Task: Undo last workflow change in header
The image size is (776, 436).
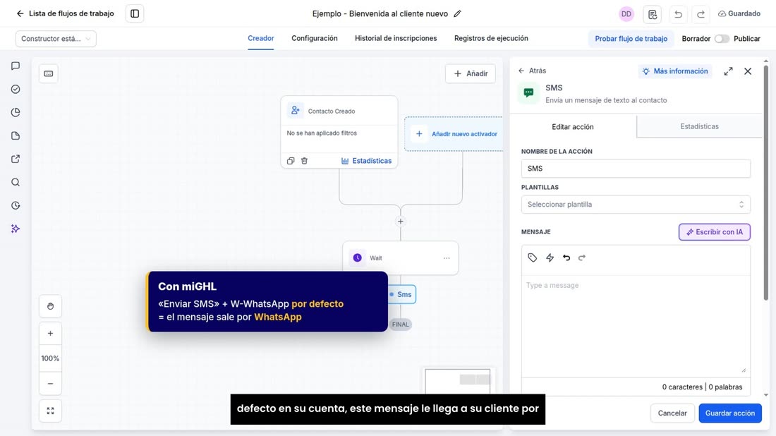Action: (678, 14)
